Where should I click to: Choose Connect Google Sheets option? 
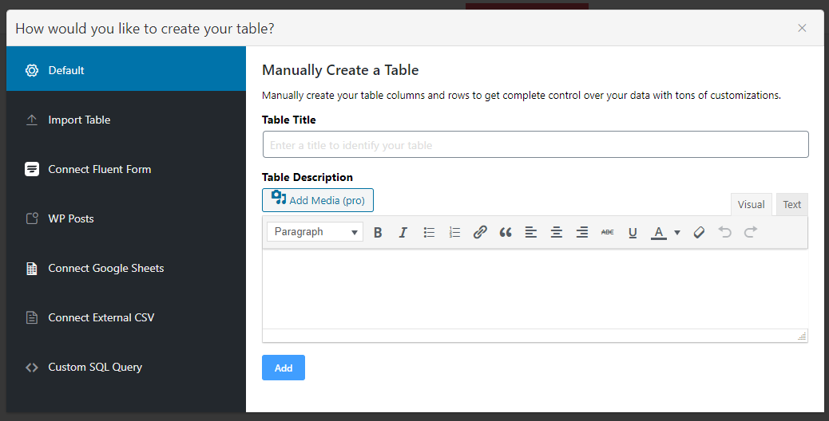(126, 268)
